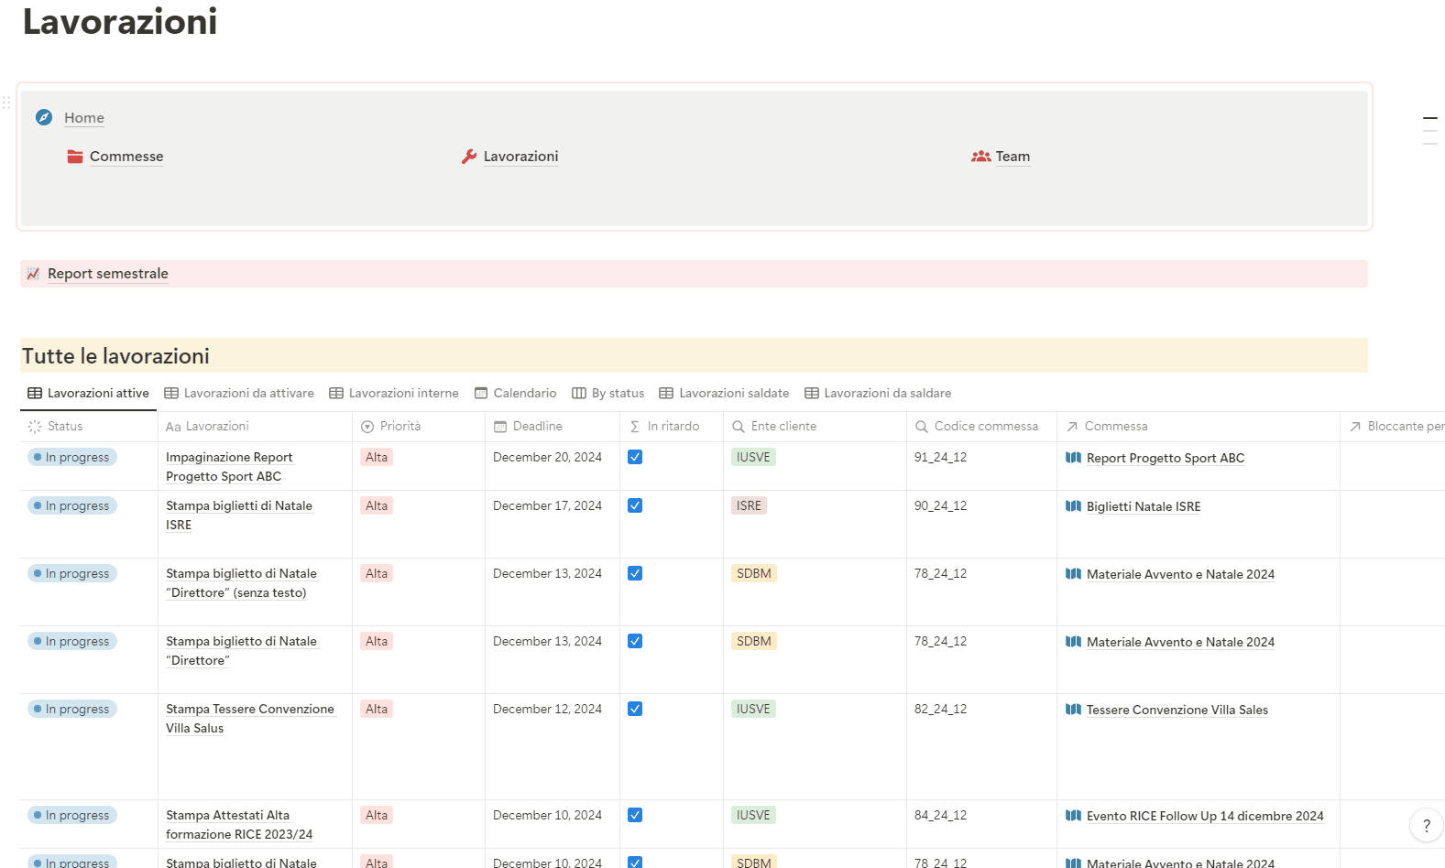Open the Report semestrale link
Image resolution: width=1445 pixels, height=868 pixels.
point(108,274)
